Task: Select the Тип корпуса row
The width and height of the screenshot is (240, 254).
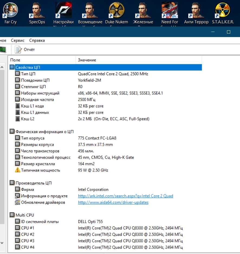Action: (x=106, y=138)
